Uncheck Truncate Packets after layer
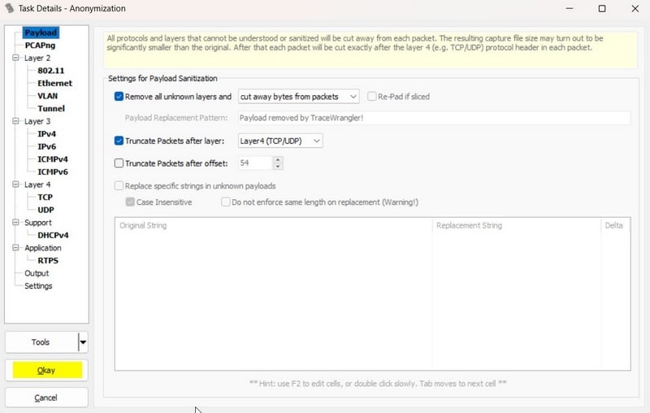Viewport: 650px width, 413px height. point(119,141)
